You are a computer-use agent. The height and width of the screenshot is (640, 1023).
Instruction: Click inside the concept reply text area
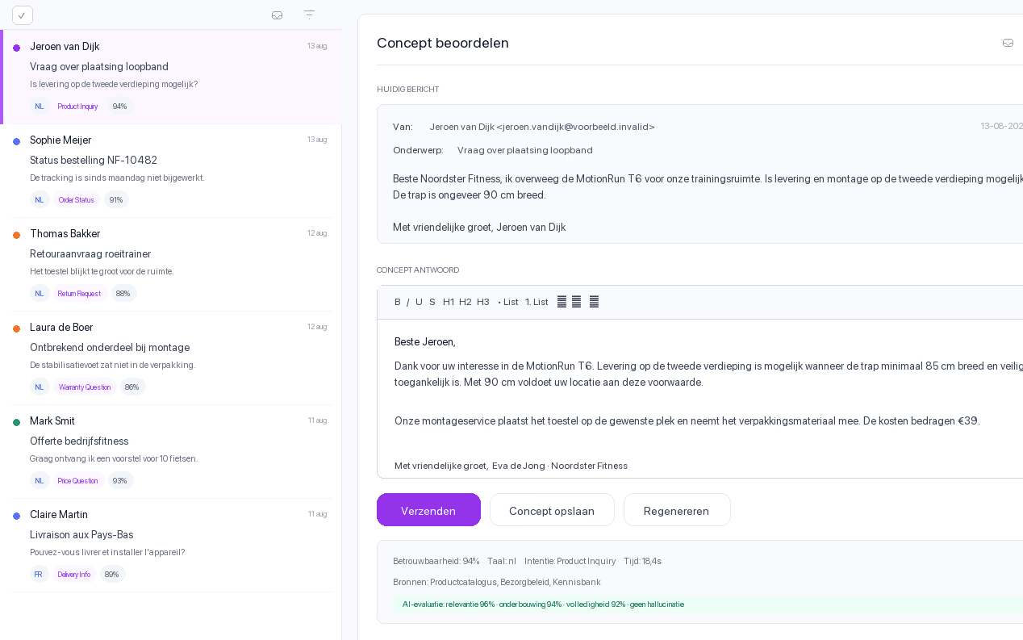(700, 399)
